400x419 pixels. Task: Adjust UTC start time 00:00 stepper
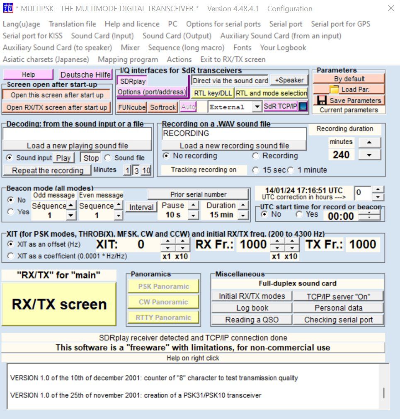[369, 216]
